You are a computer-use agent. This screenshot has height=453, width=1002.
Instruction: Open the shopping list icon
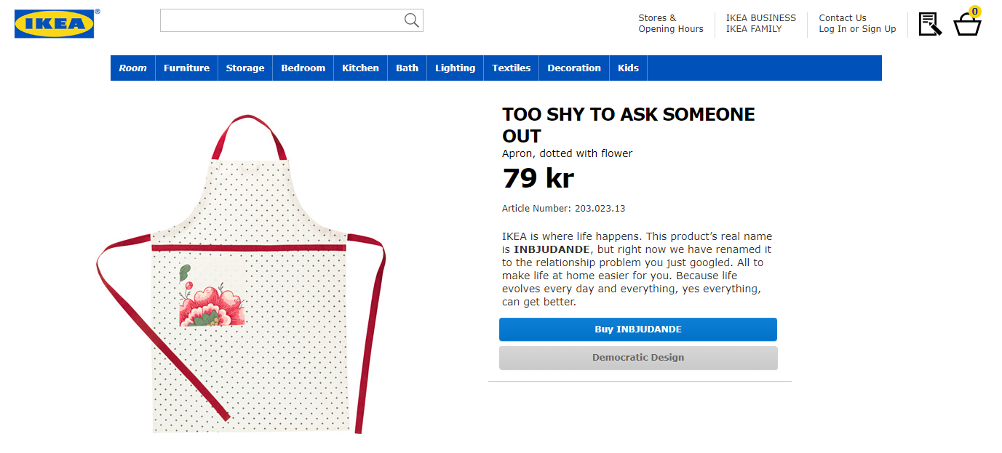930,23
